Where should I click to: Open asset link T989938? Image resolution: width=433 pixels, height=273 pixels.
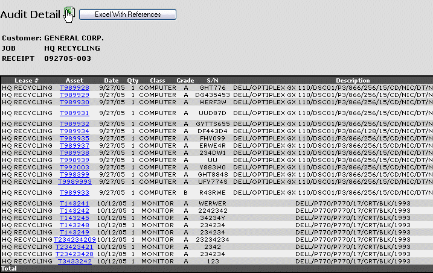[x=74, y=153]
